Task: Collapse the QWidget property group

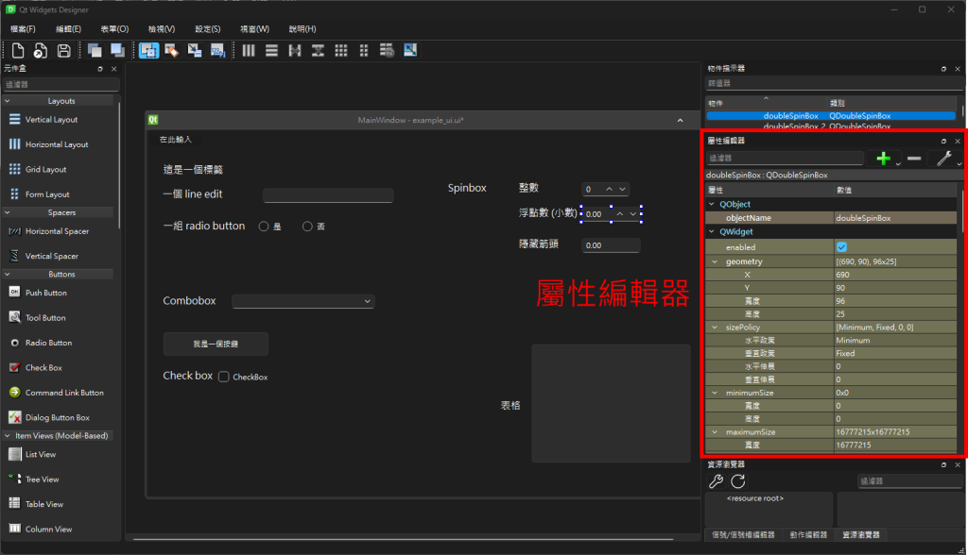Action: click(712, 232)
